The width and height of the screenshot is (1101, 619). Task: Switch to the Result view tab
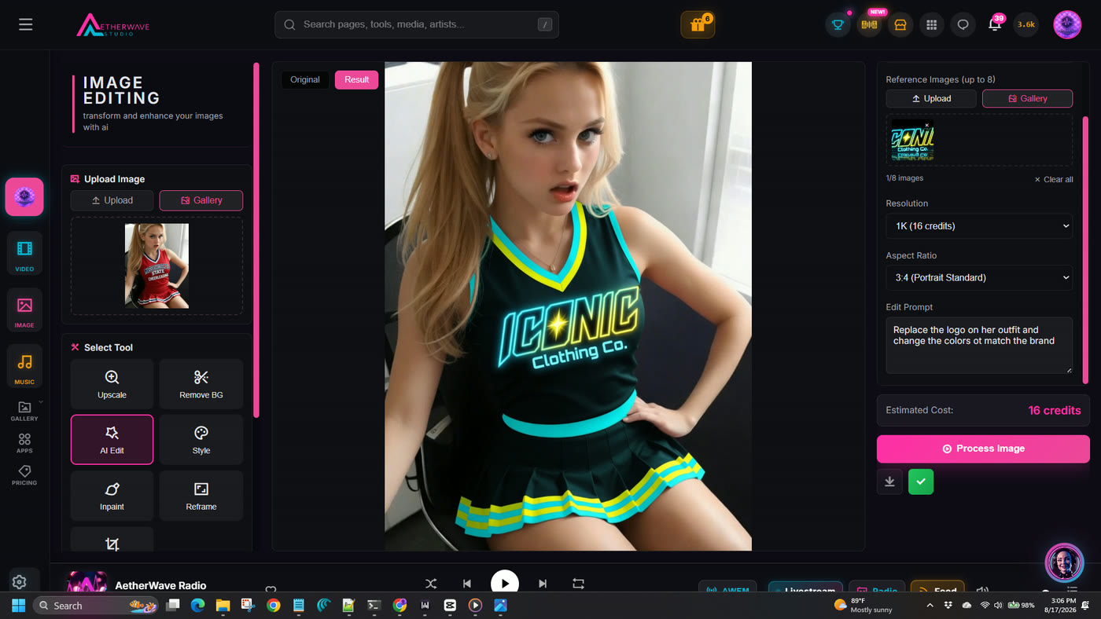pos(356,79)
